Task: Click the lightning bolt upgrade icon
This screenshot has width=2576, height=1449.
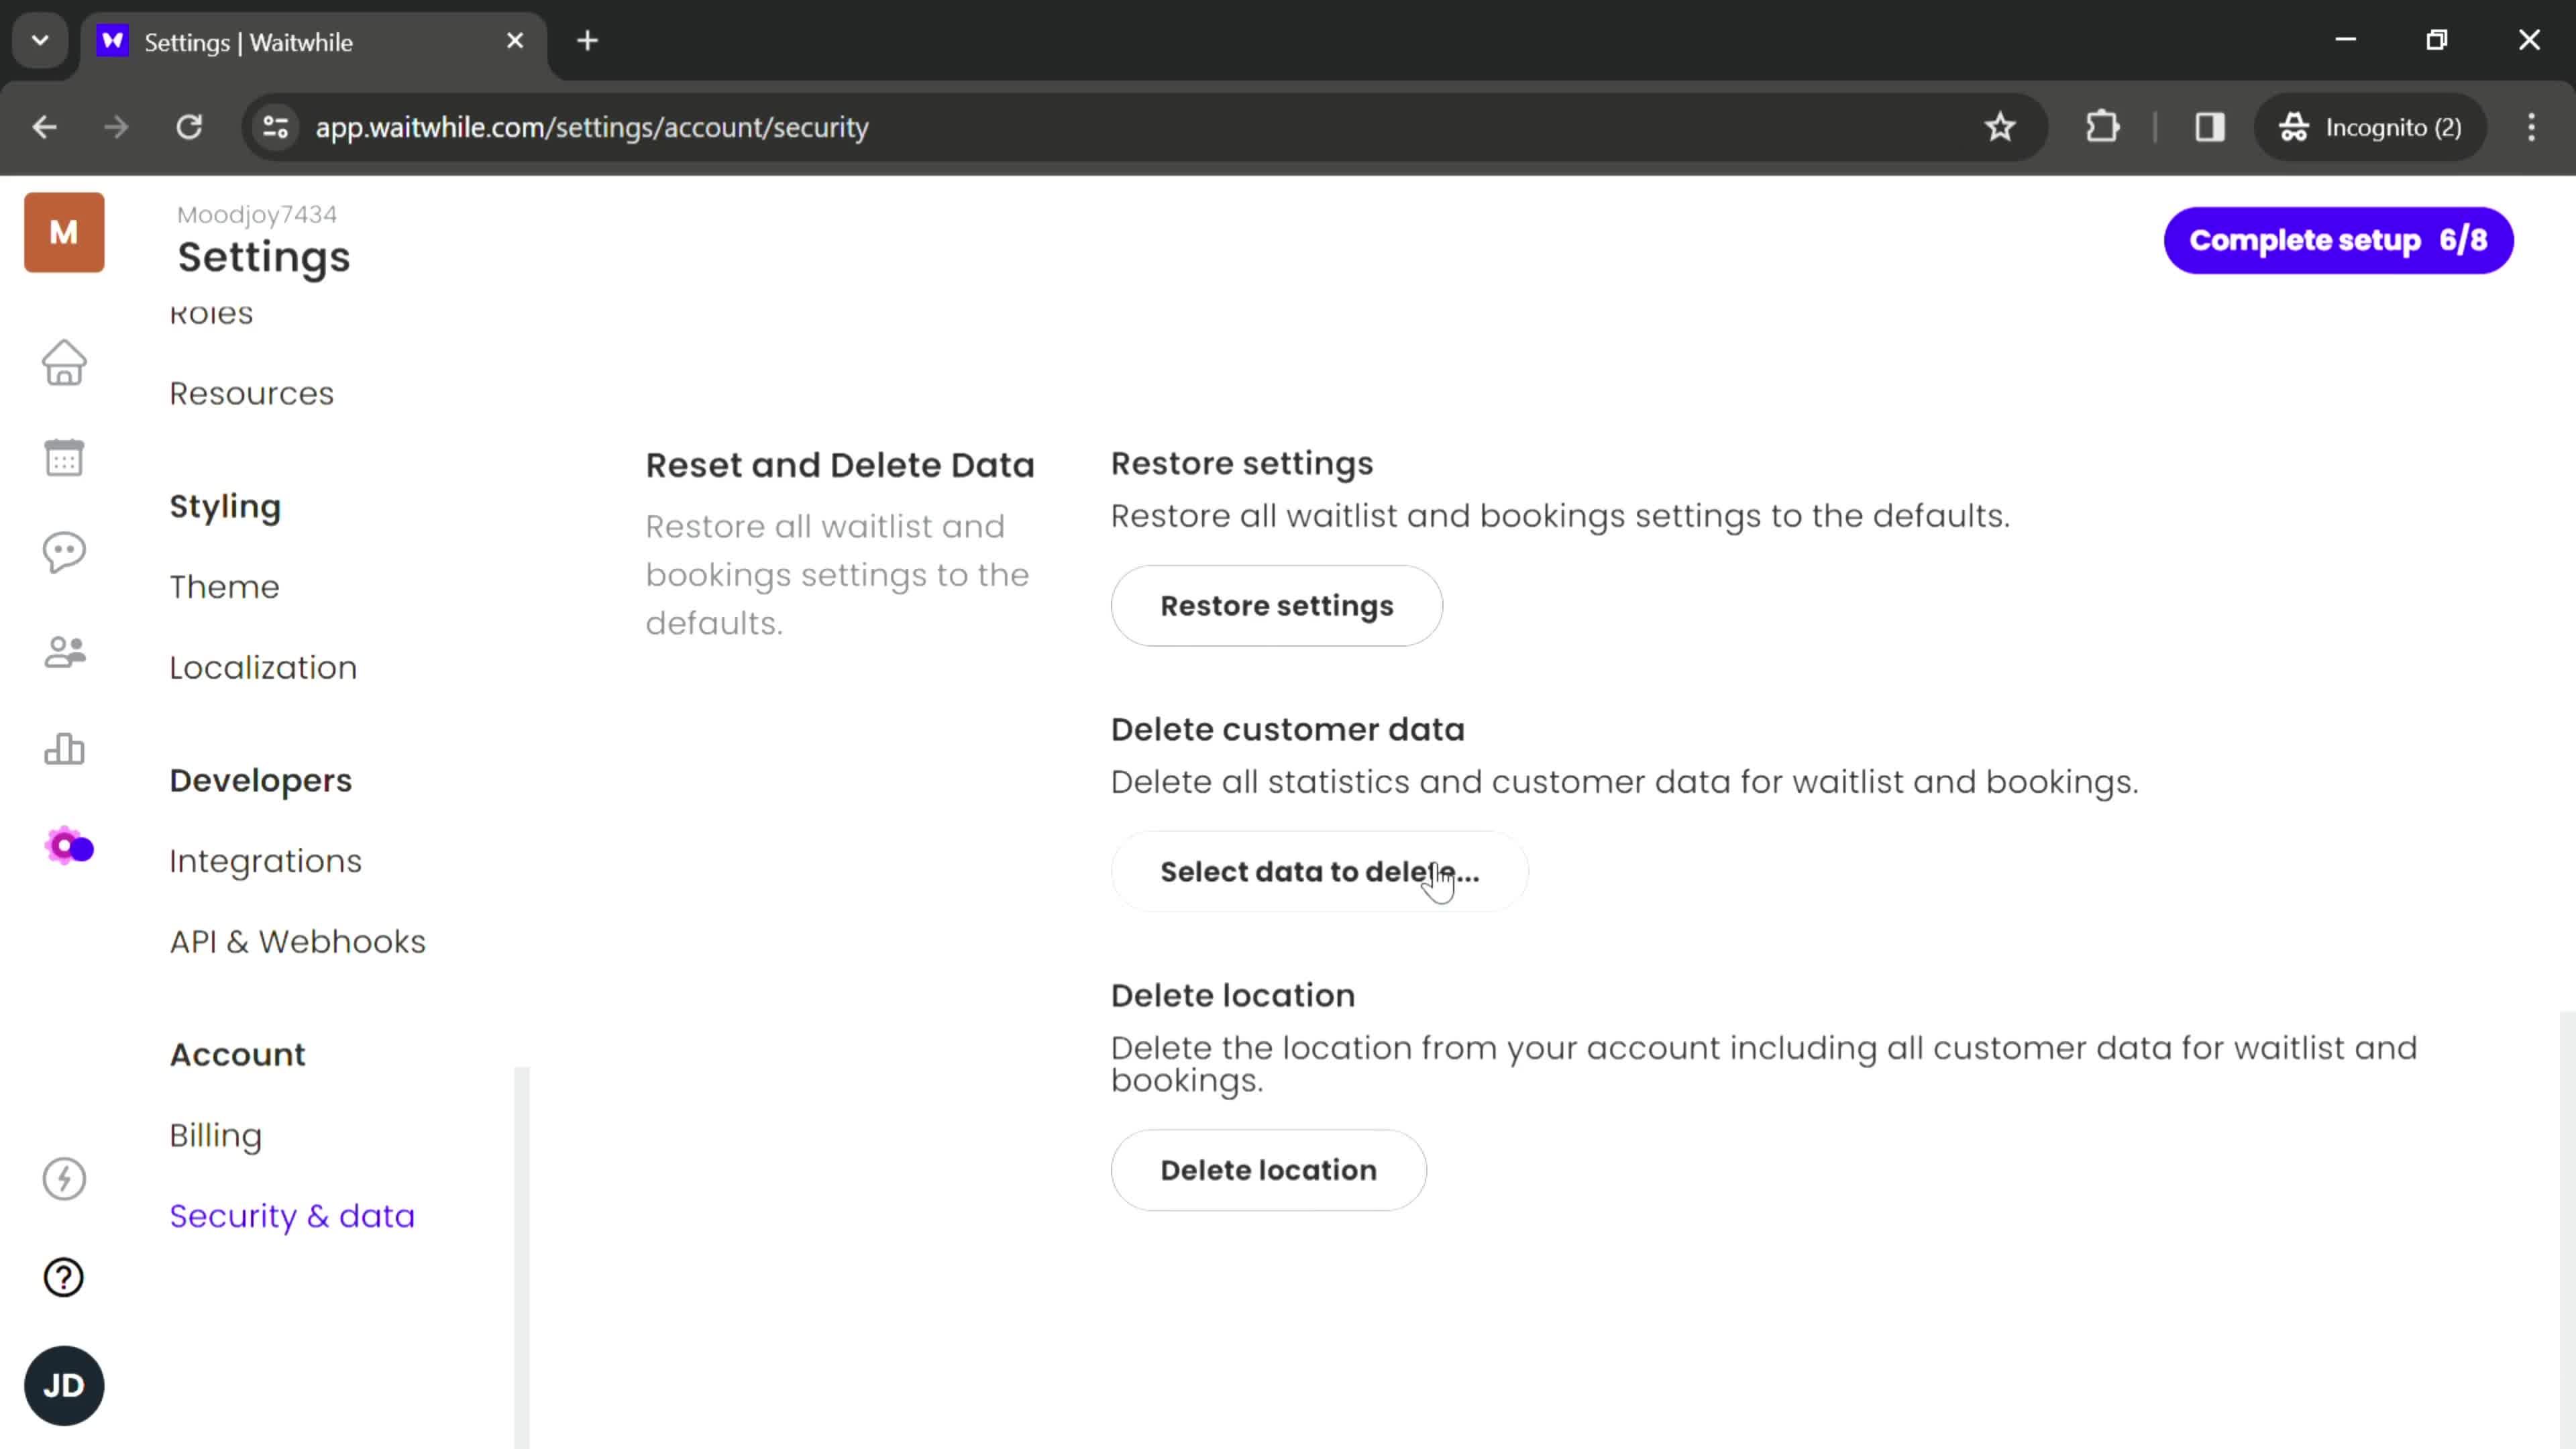Action: click(64, 1179)
